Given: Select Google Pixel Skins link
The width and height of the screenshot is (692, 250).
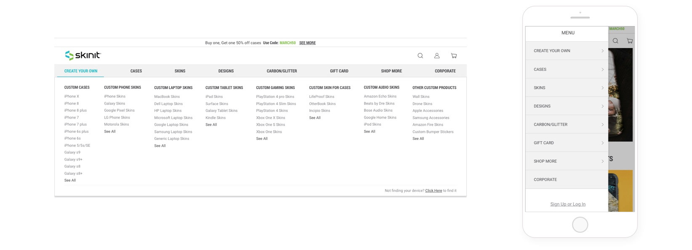Looking at the screenshot, I should [120, 111].
